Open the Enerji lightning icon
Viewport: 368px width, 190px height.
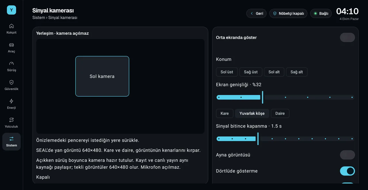pyautogui.click(x=11, y=101)
